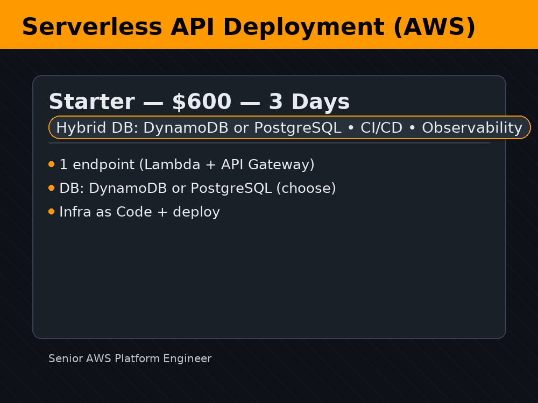Click 'Senior AWS Platform Engineer' footer text
This screenshot has width=538, height=403.
[130, 358]
